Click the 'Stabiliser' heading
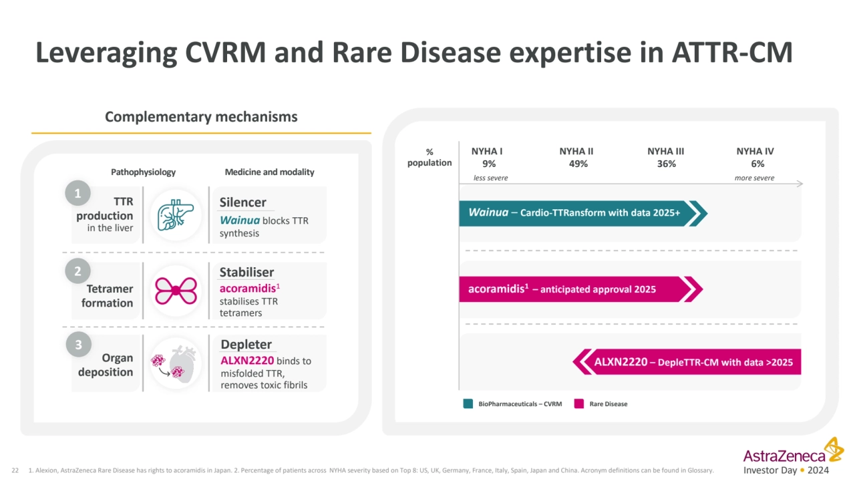The height and width of the screenshot is (481, 855). (246, 272)
